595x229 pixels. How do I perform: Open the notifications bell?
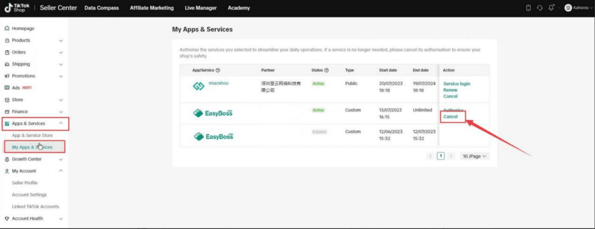point(551,8)
